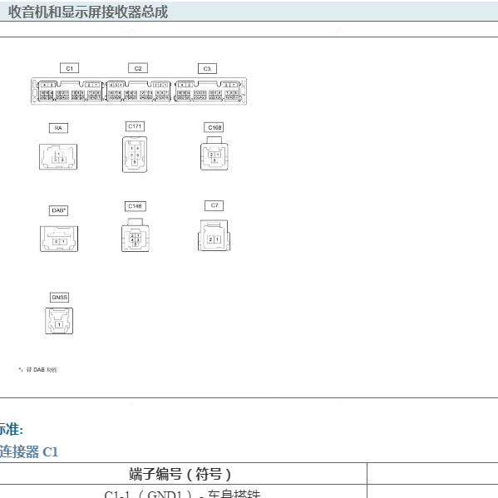This screenshot has height=498, width=498.
Task: Select the C2 connector label box
Action: [138, 68]
